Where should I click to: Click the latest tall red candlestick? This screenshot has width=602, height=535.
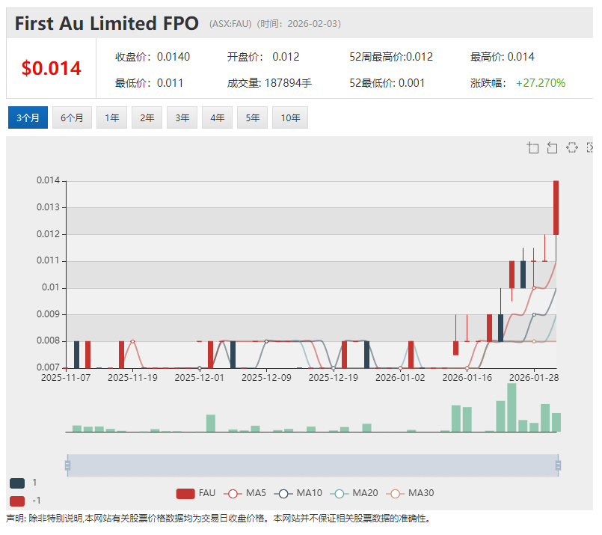(556, 207)
